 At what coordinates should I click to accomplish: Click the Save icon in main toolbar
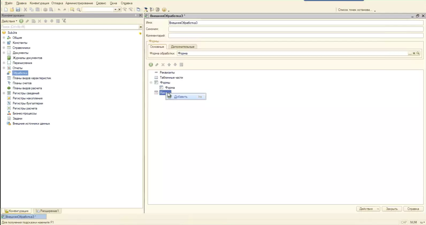point(18,10)
